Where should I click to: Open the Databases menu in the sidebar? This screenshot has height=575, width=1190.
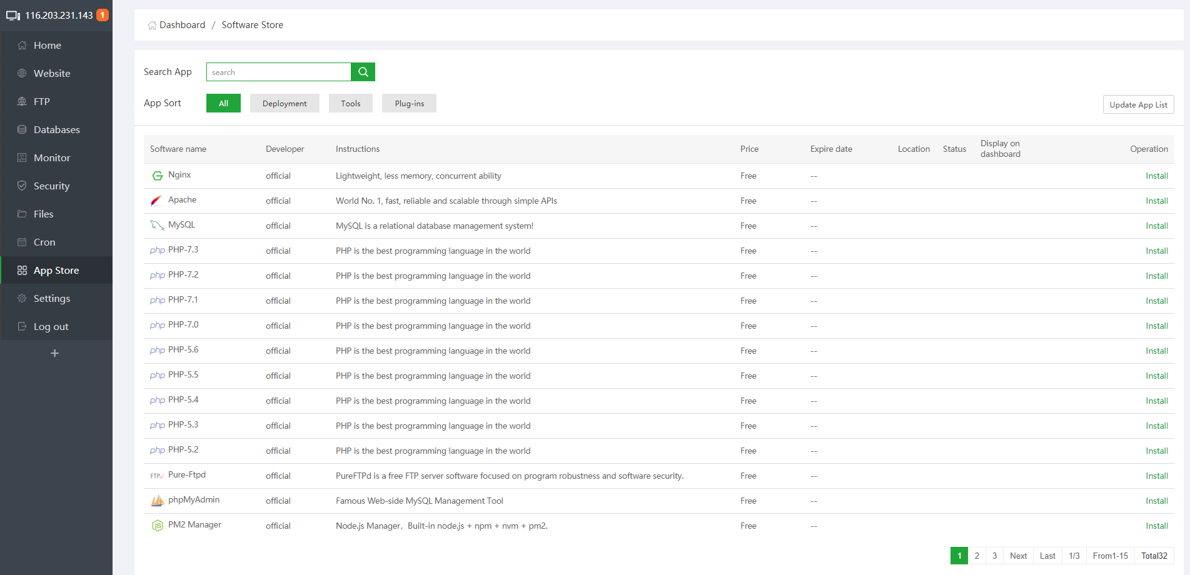click(x=56, y=130)
